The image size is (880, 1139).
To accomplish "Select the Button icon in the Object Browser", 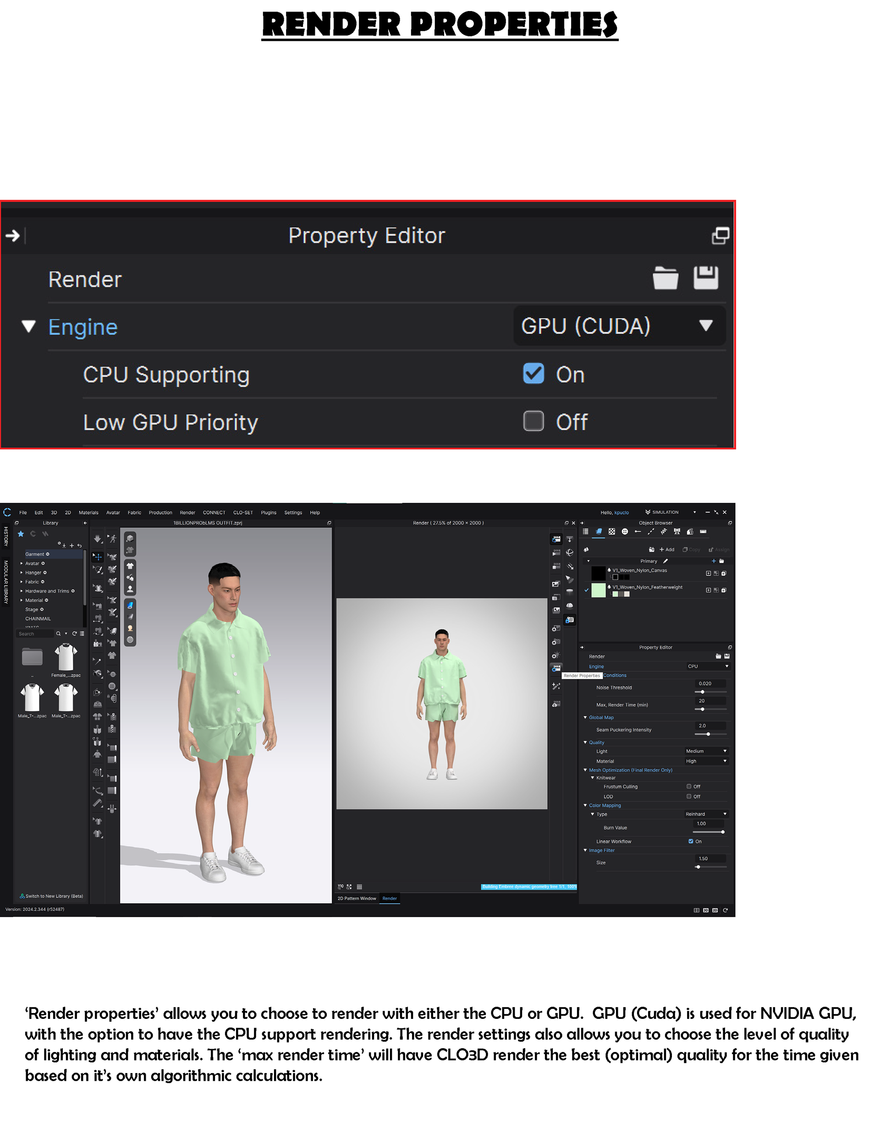I will coord(625,531).
